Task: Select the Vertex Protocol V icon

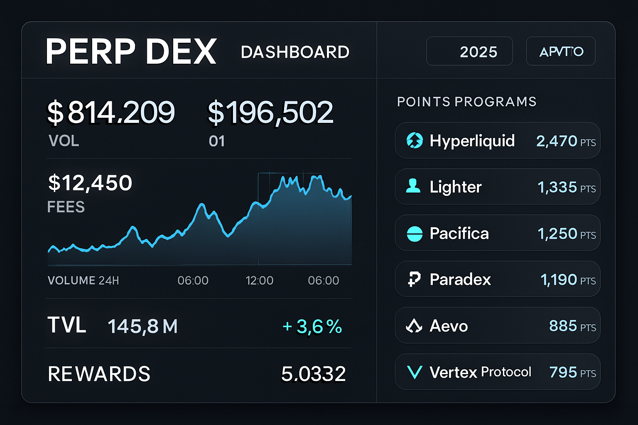Action: [x=414, y=372]
